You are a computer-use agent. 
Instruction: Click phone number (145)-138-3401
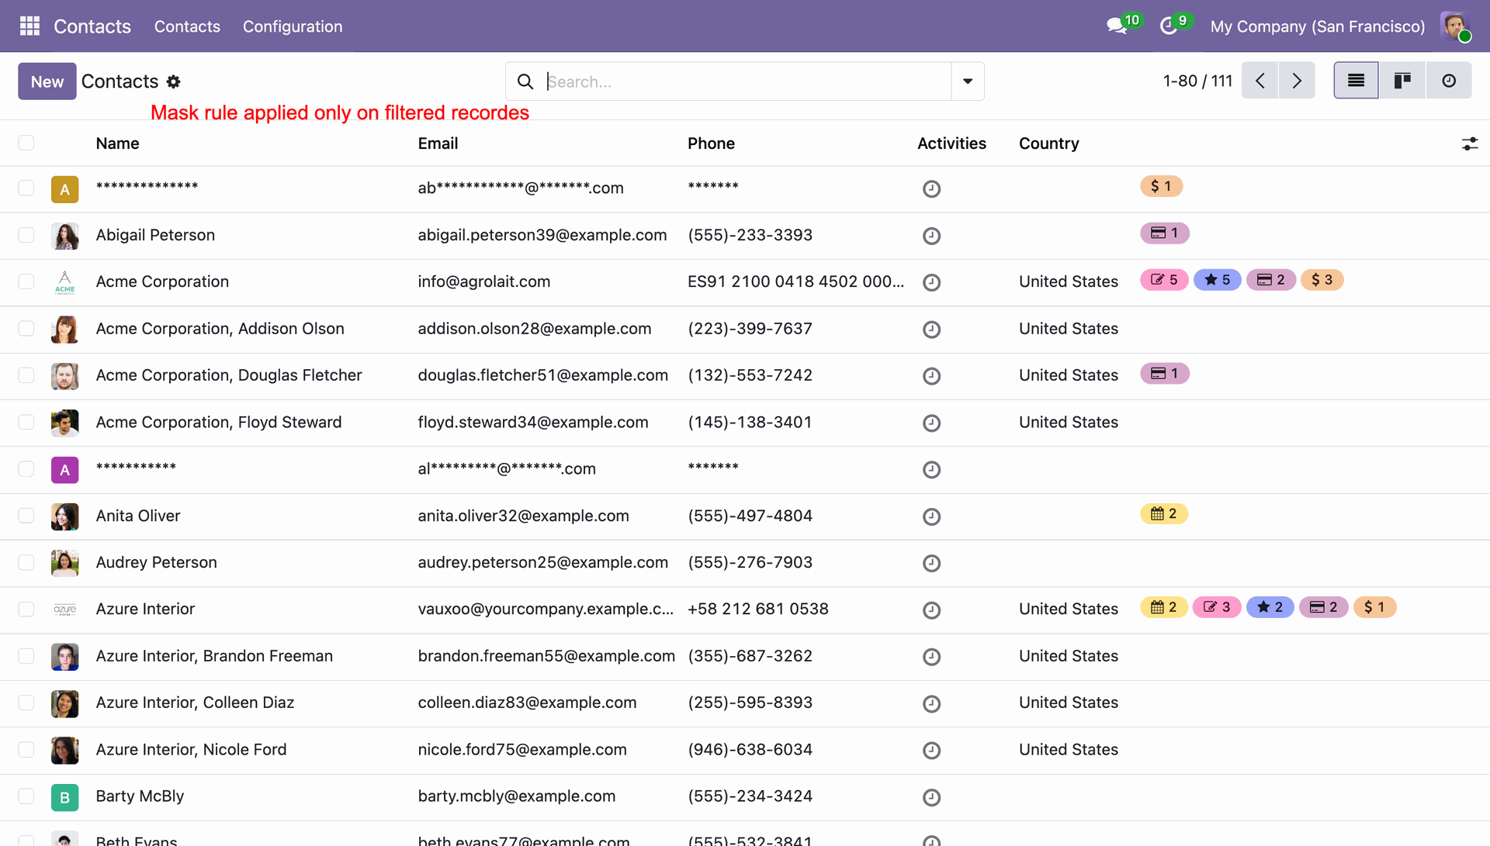750,423
